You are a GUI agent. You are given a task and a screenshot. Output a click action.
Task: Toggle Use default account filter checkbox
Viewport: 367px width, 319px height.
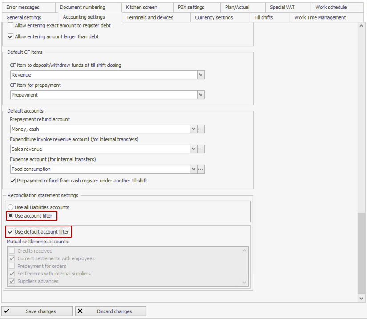point(11,232)
